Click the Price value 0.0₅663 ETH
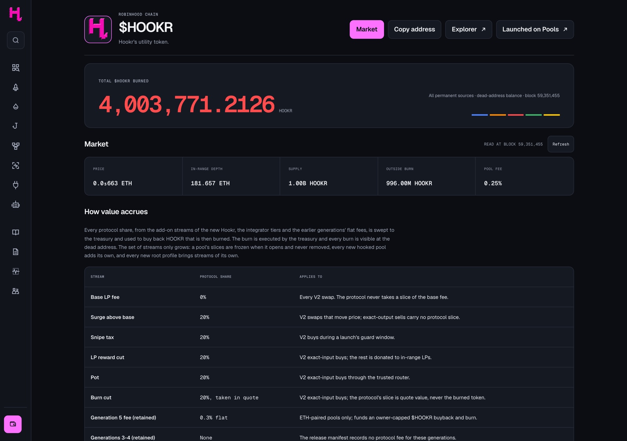627x441 pixels. pos(112,183)
